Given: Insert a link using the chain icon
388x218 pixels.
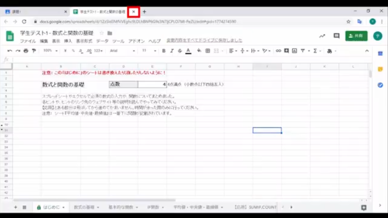Looking at the screenshot, I should point(278,51).
